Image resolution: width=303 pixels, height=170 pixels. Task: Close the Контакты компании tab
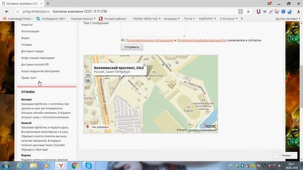point(41,3)
